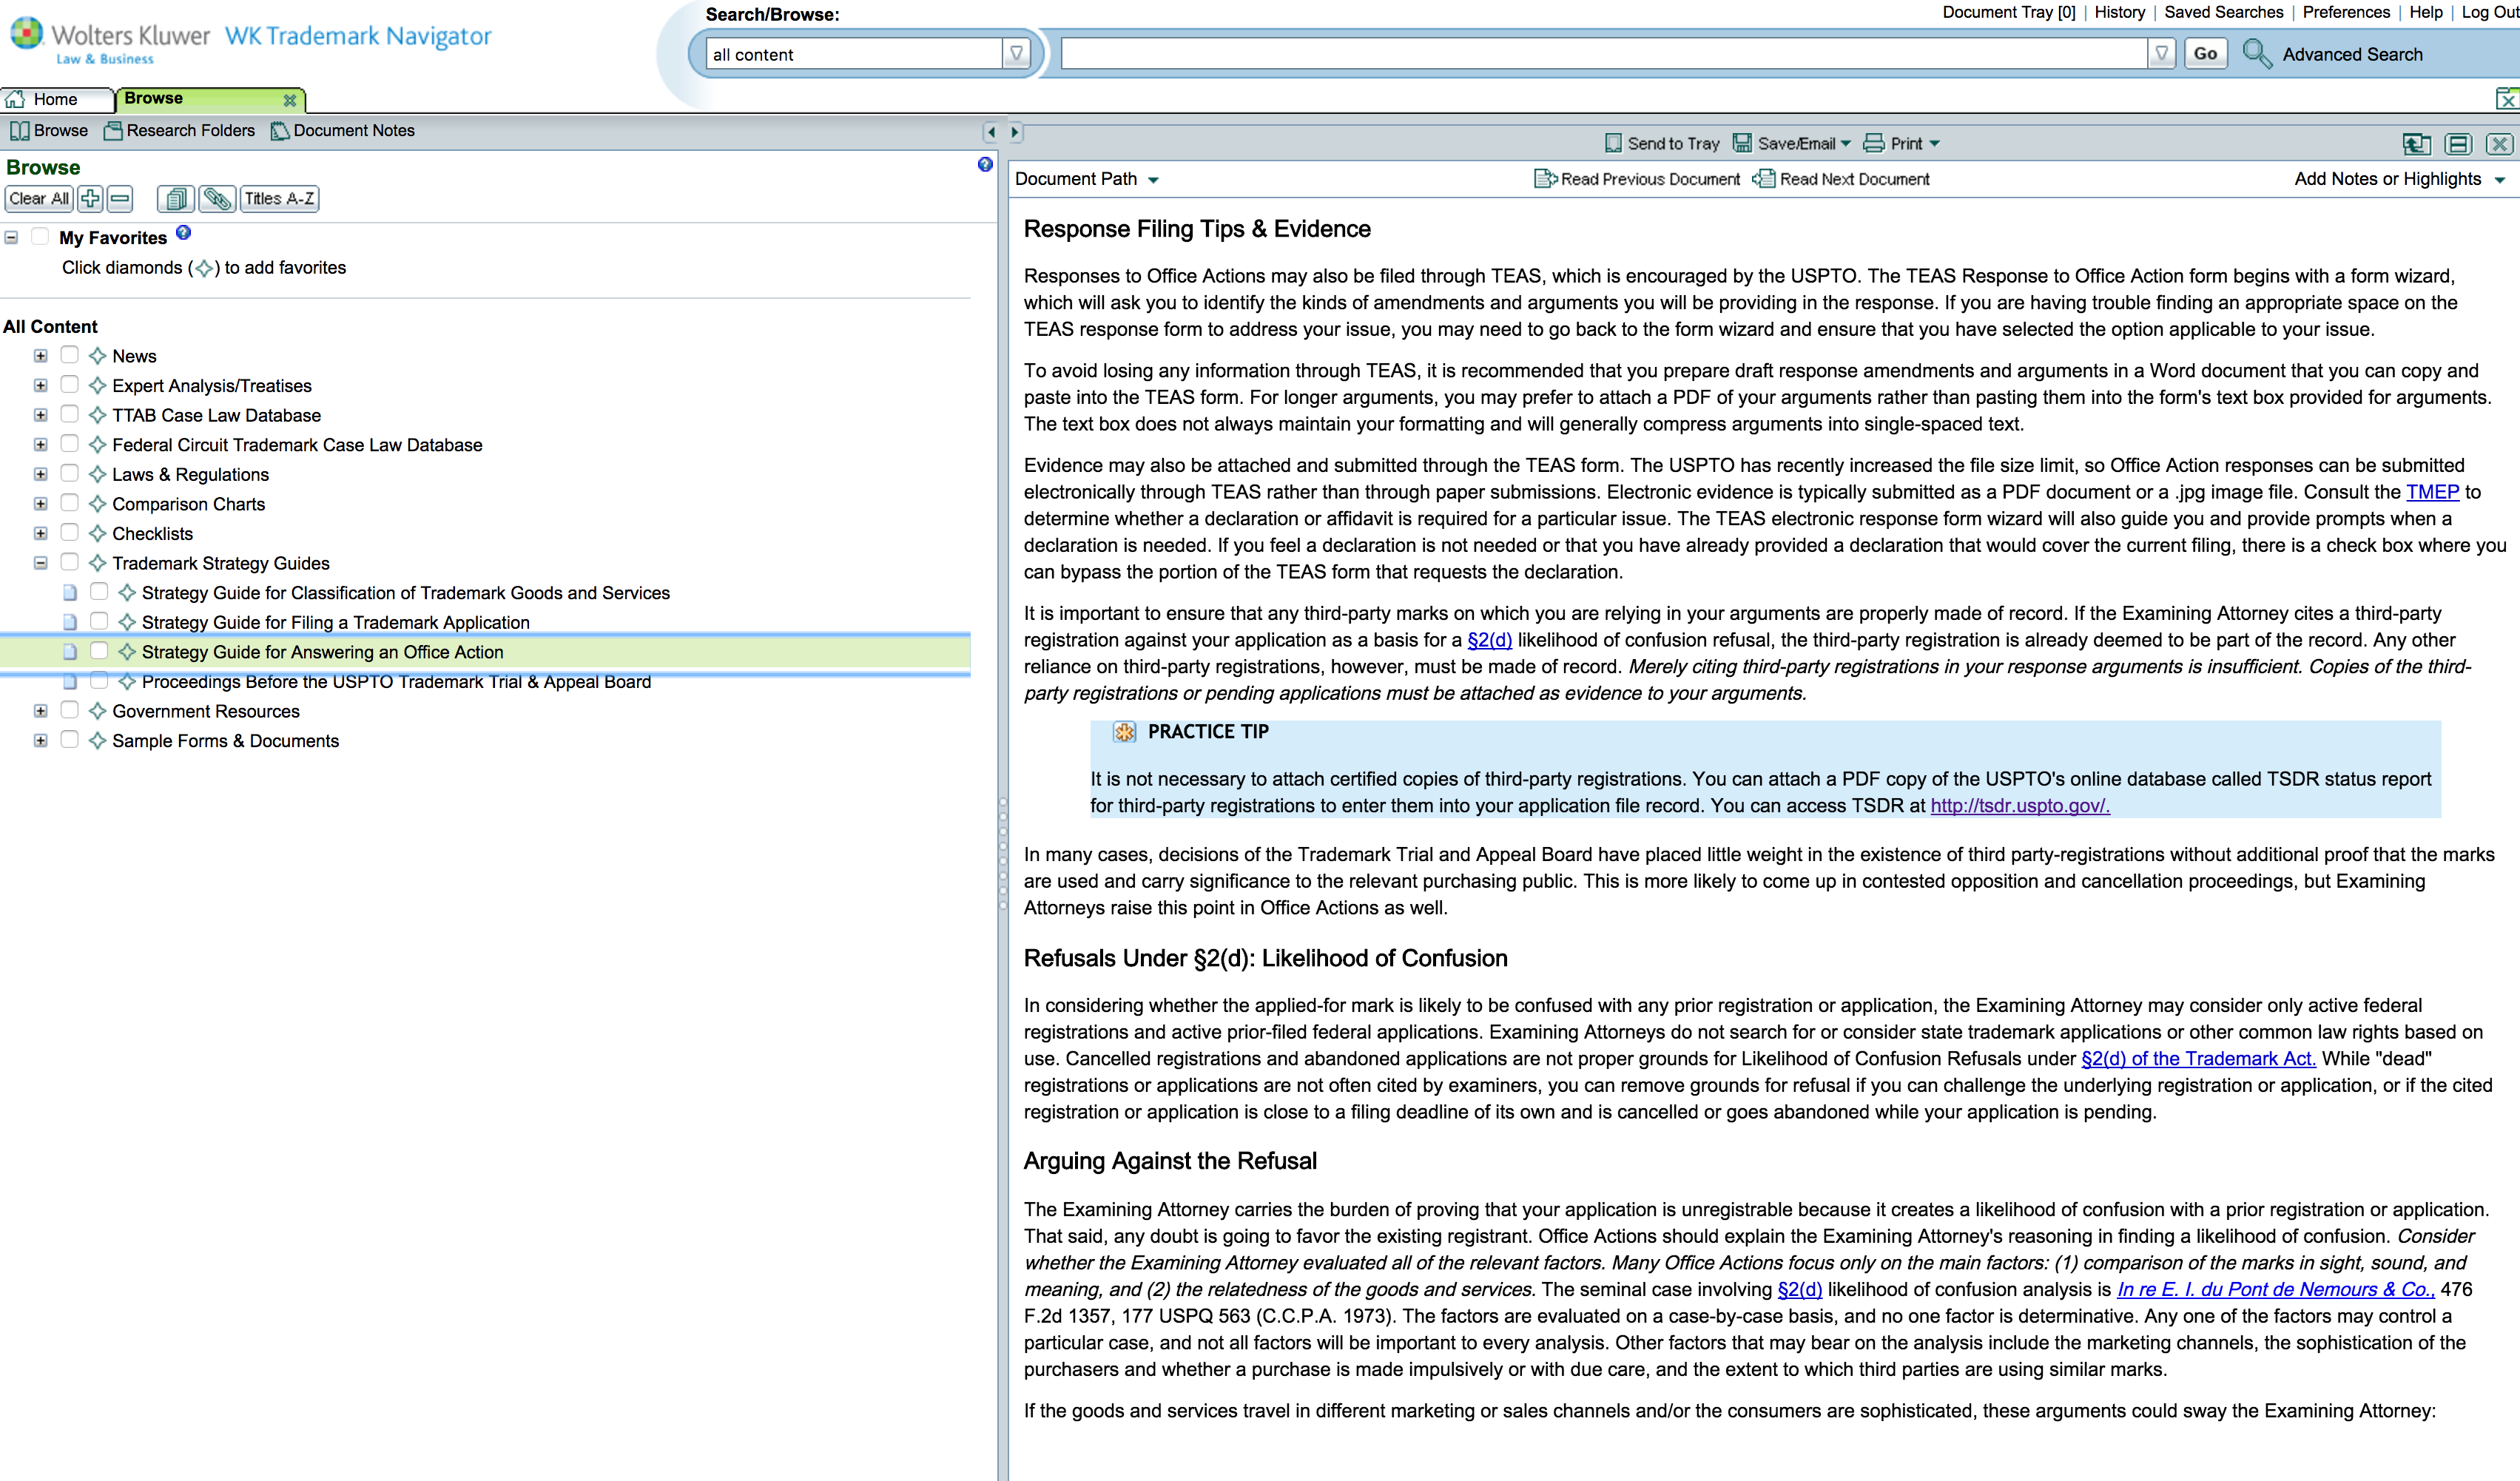Screen dimensions: 2520x1481
Task: Expand the Checklists tree node
Action: pyautogui.click(x=40, y=533)
